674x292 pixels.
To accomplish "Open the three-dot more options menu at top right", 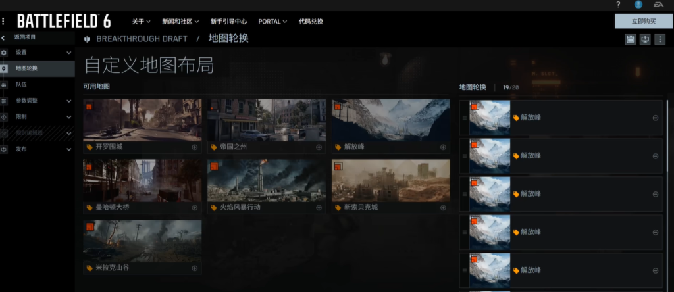I will 660,39.
